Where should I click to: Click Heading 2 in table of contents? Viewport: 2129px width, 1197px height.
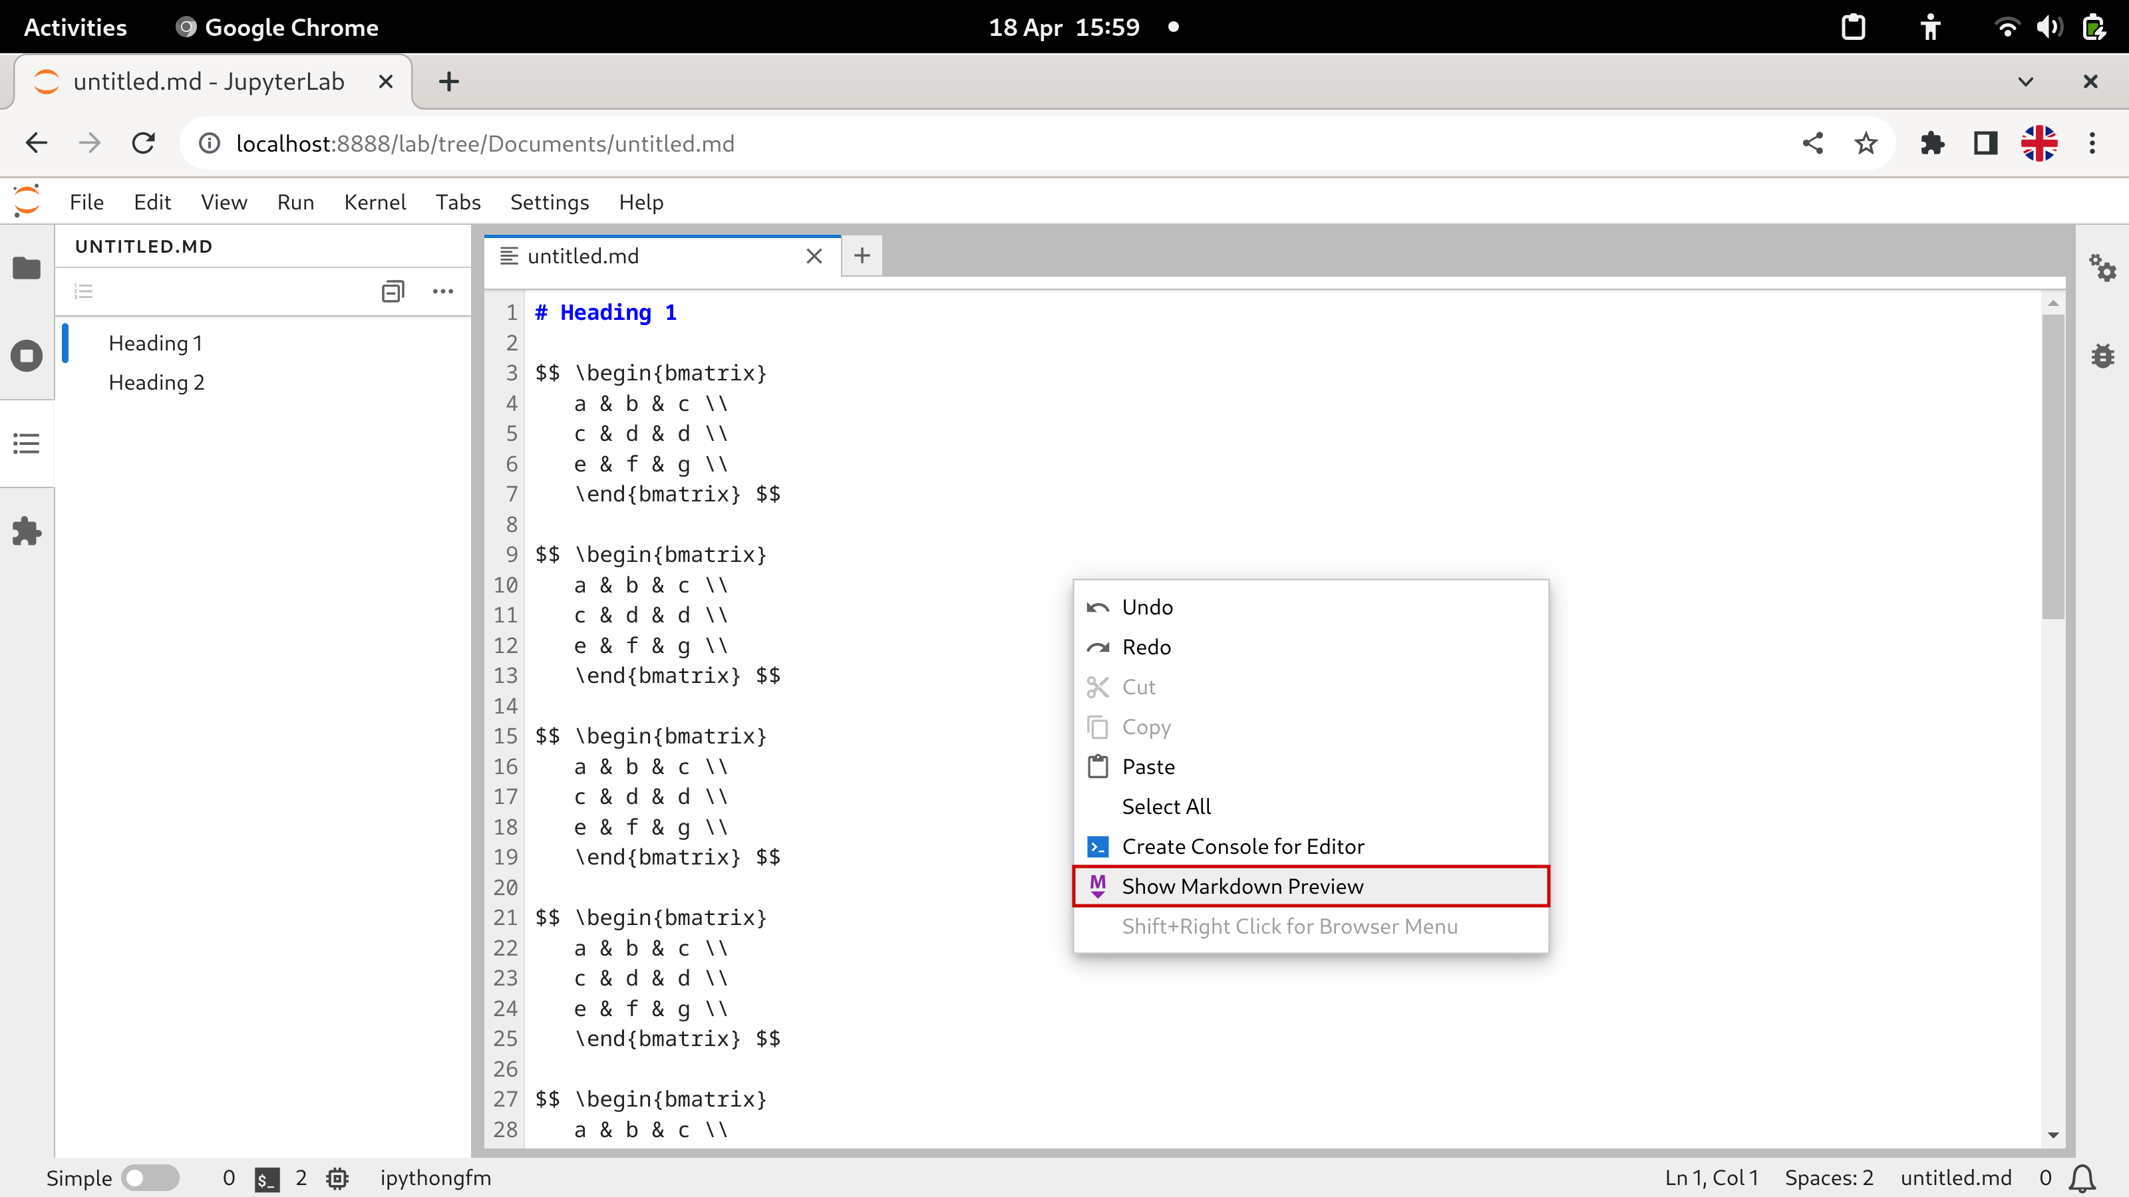156,382
